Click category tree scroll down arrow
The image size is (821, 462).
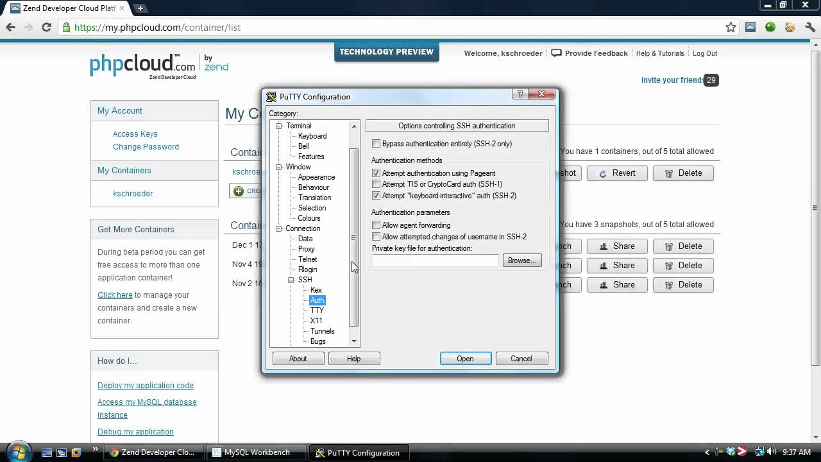pyautogui.click(x=354, y=341)
